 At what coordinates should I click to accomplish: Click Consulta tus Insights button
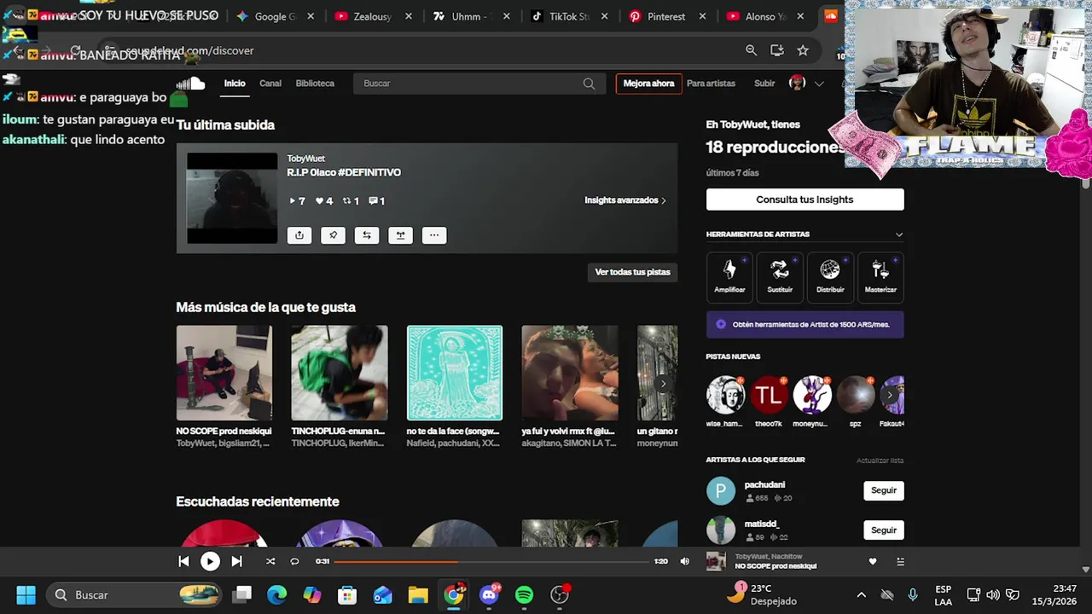[x=804, y=200]
